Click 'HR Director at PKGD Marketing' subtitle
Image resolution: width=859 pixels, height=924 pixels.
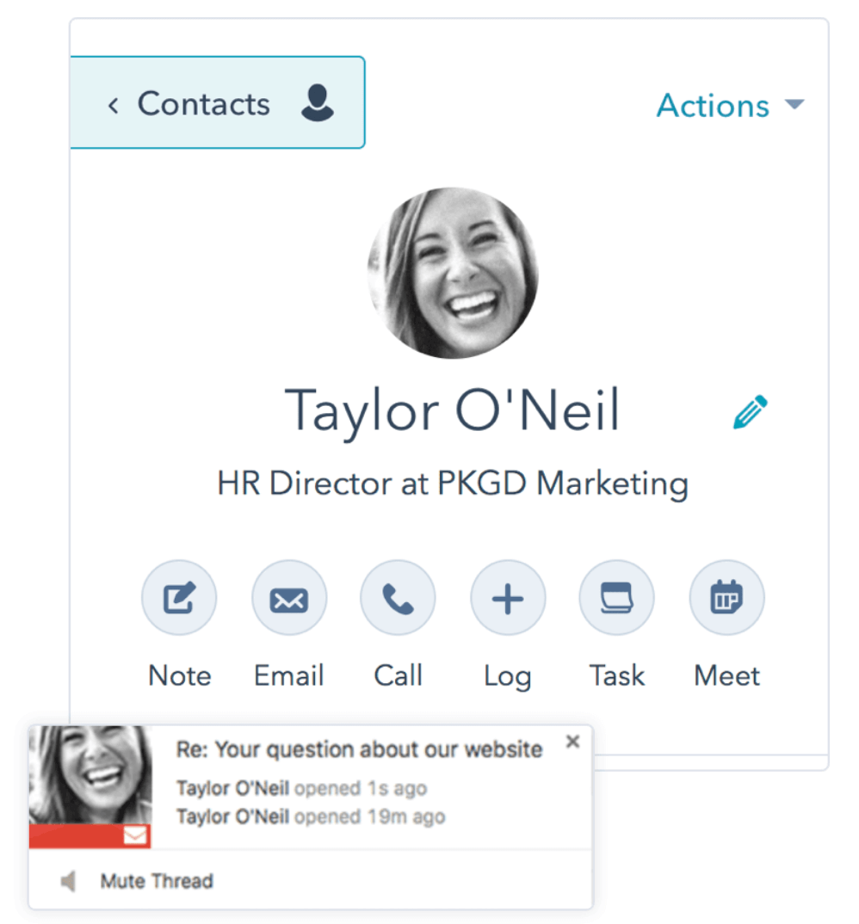(453, 483)
